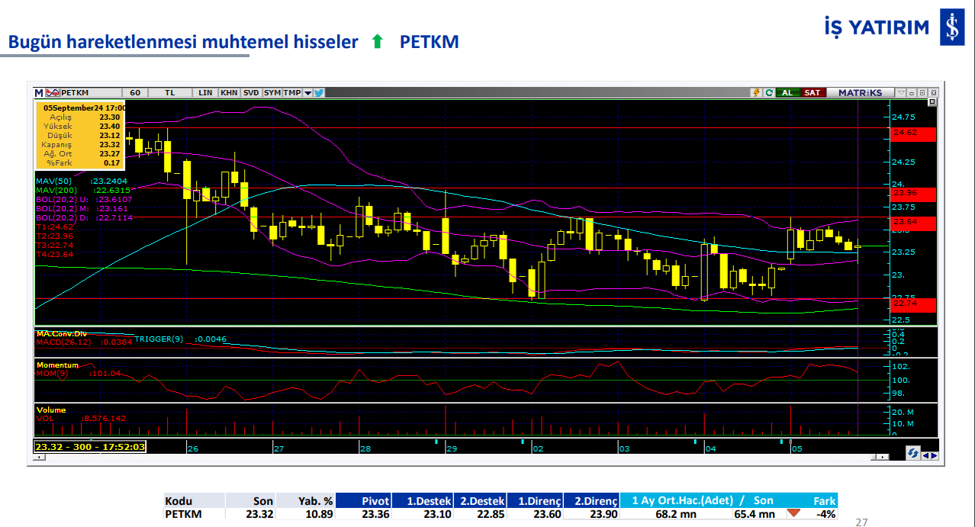
Task: Click the left/right navigation arrows icon
Action: pyautogui.click(x=930, y=455)
